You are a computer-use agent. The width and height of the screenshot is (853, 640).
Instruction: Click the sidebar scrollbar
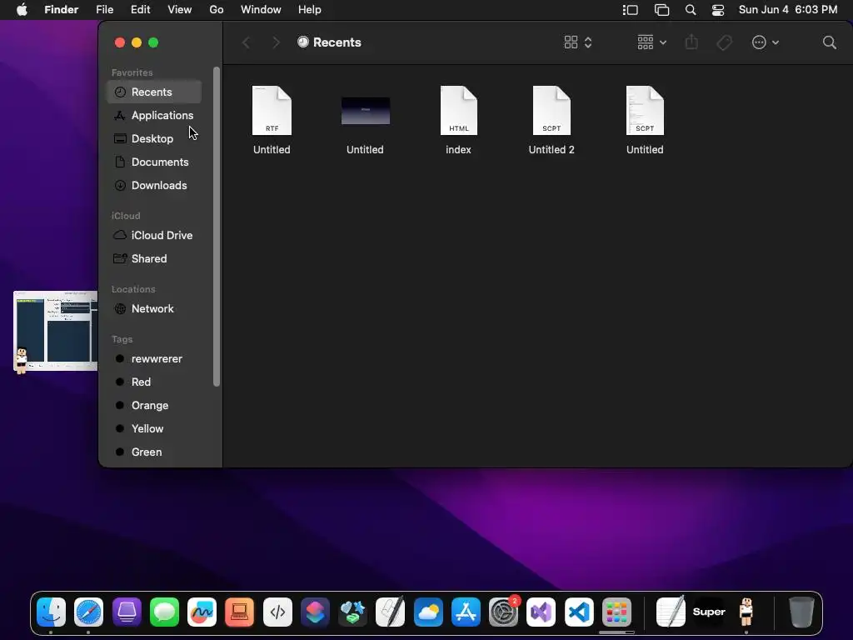(217, 227)
